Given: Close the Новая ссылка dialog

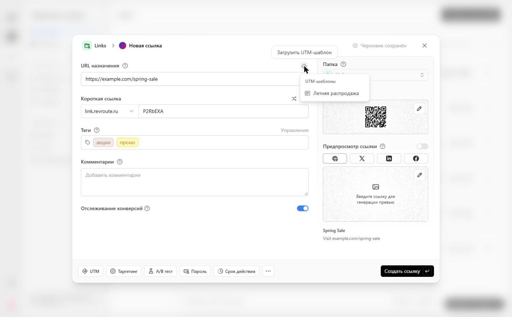Looking at the screenshot, I should click(425, 46).
